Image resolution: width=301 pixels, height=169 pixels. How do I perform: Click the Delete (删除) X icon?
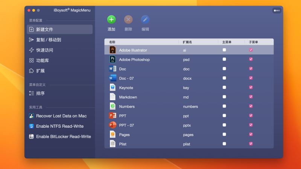(x=128, y=20)
